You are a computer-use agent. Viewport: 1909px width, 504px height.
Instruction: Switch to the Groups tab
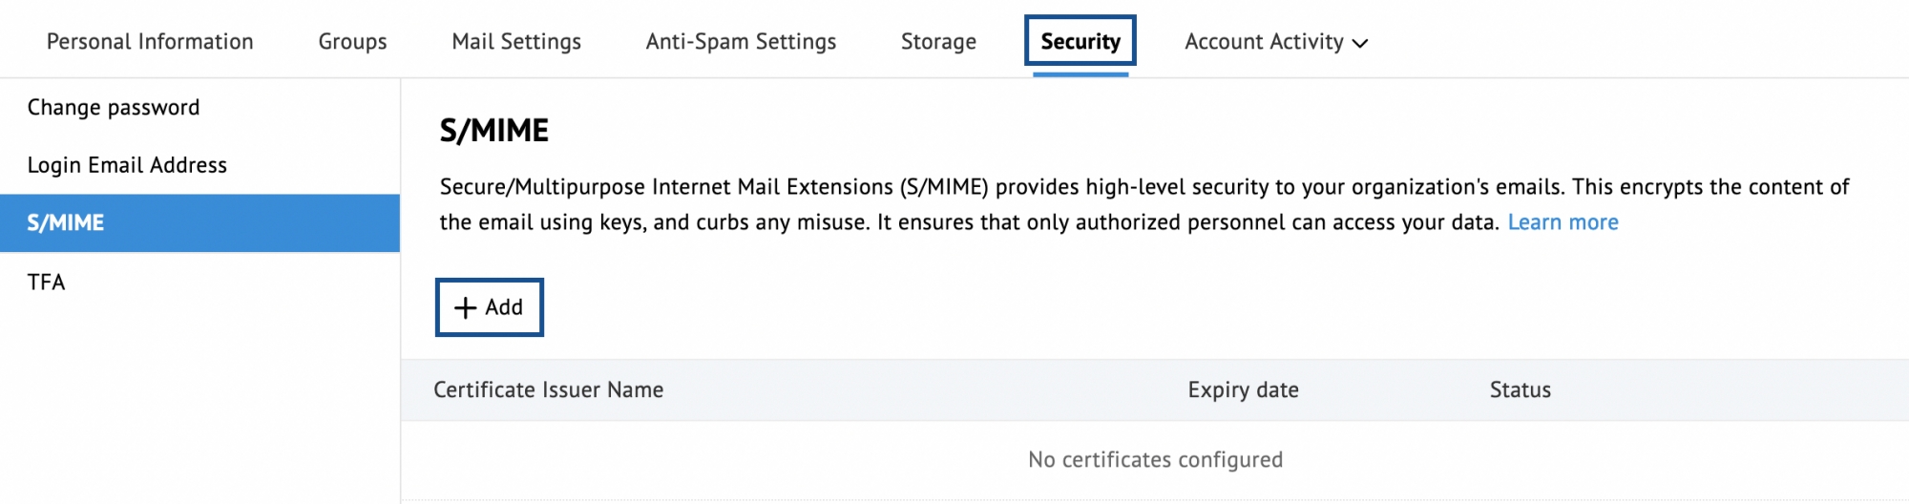click(352, 42)
